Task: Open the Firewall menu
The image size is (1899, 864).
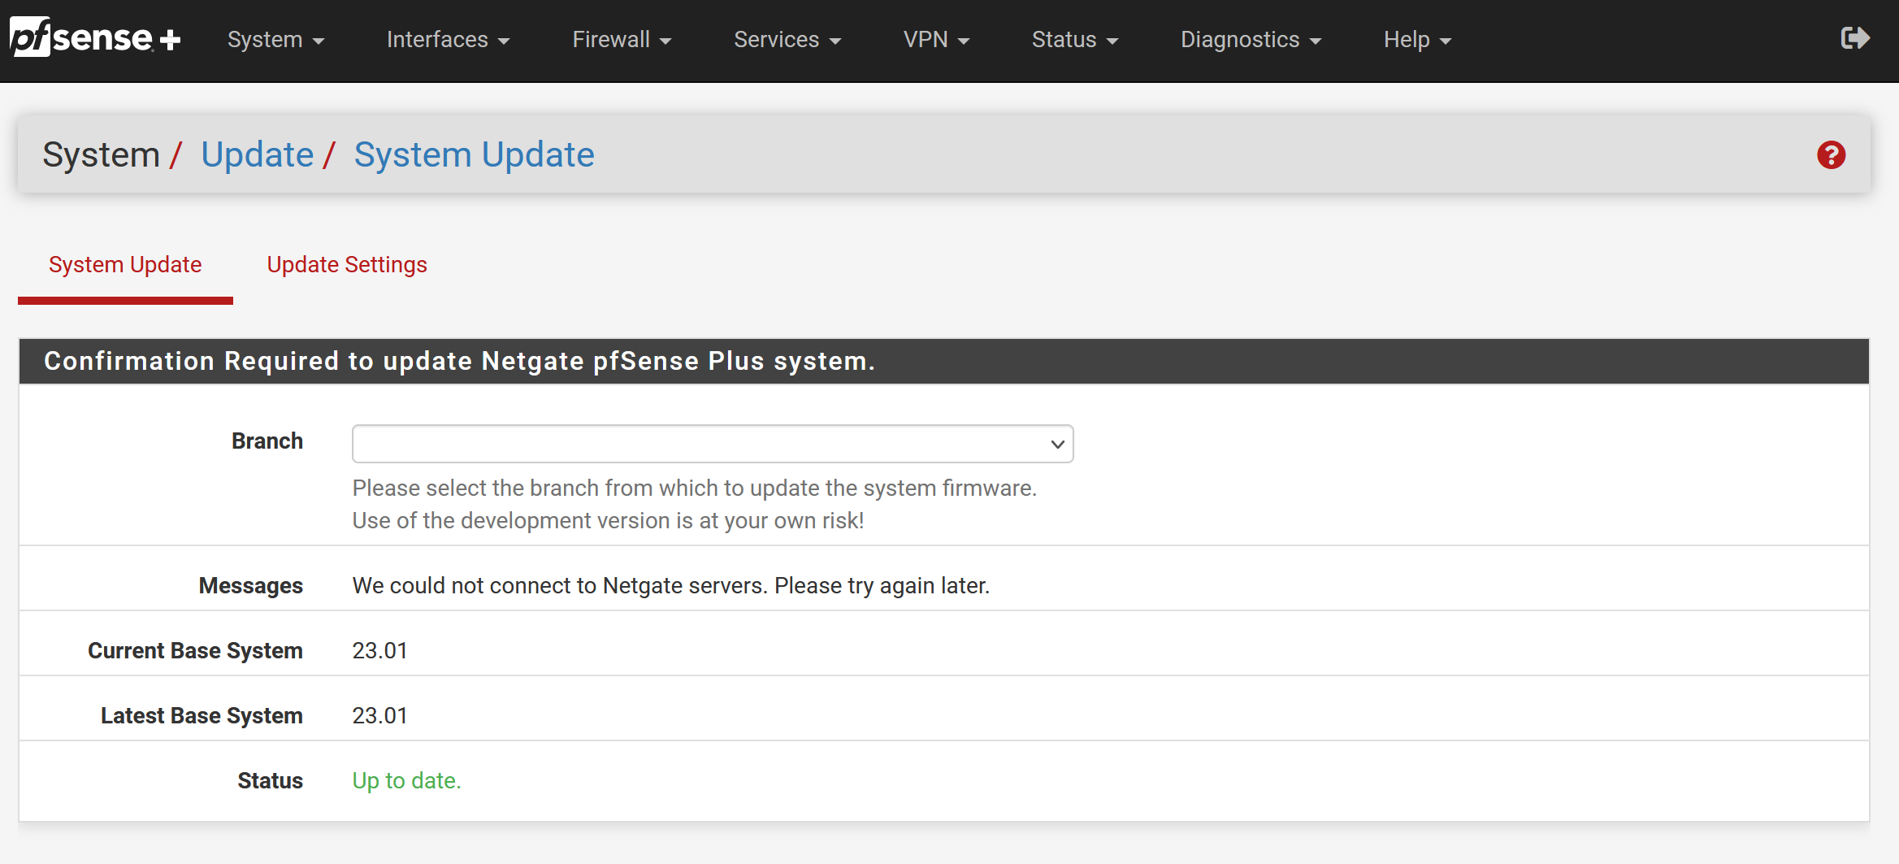Action: point(622,40)
